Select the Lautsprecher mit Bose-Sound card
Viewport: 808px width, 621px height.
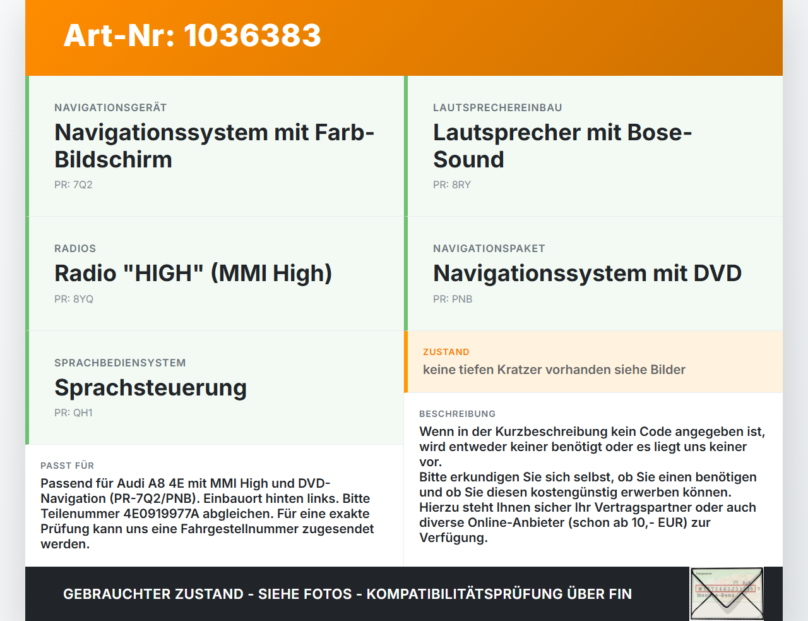[x=593, y=146]
